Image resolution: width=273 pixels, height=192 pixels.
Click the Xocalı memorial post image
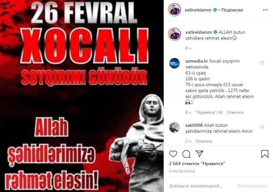coord(82,96)
